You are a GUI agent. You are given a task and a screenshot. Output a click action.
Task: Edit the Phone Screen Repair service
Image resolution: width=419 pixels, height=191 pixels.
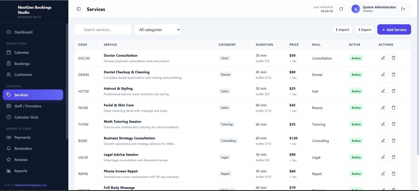click(x=383, y=174)
